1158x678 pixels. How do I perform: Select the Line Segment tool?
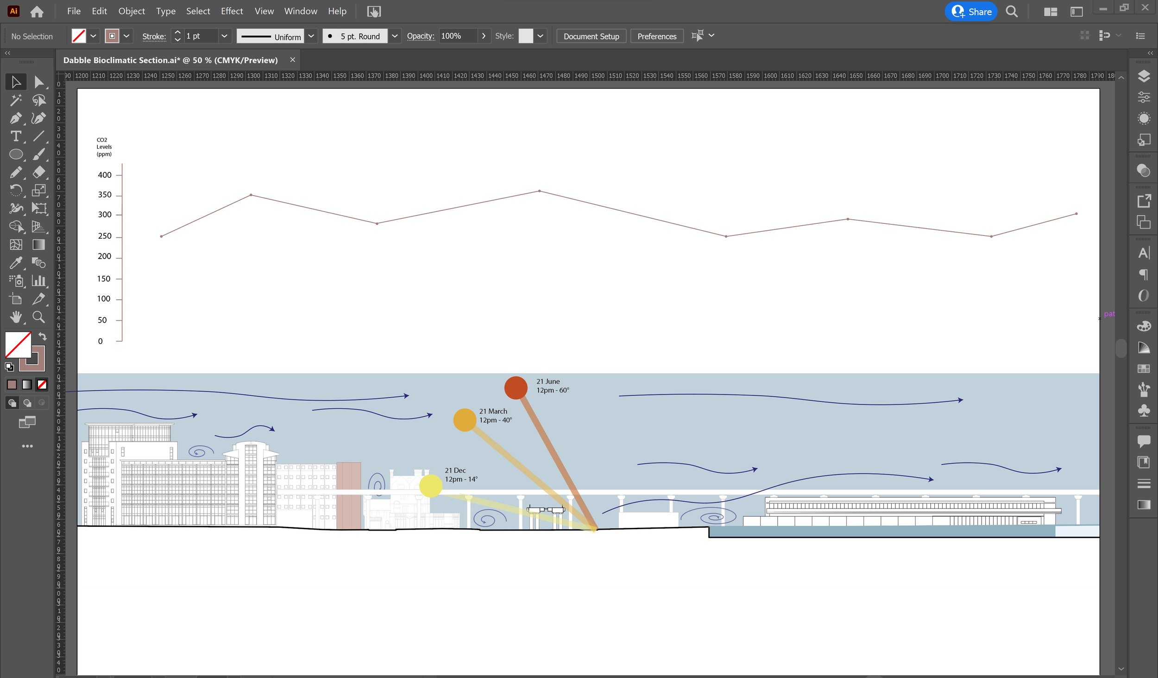[x=39, y=136]
